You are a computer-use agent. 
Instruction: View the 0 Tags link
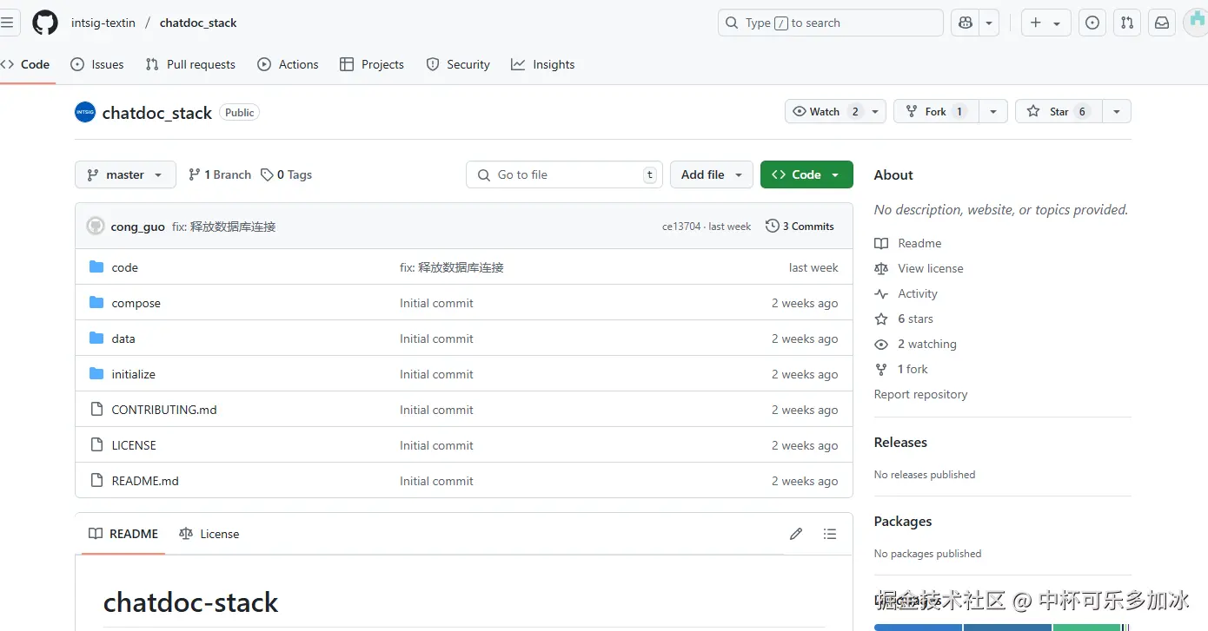[x=287, y=174]
